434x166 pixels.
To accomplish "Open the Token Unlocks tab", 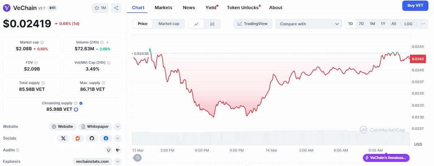I will click(243, 8).
